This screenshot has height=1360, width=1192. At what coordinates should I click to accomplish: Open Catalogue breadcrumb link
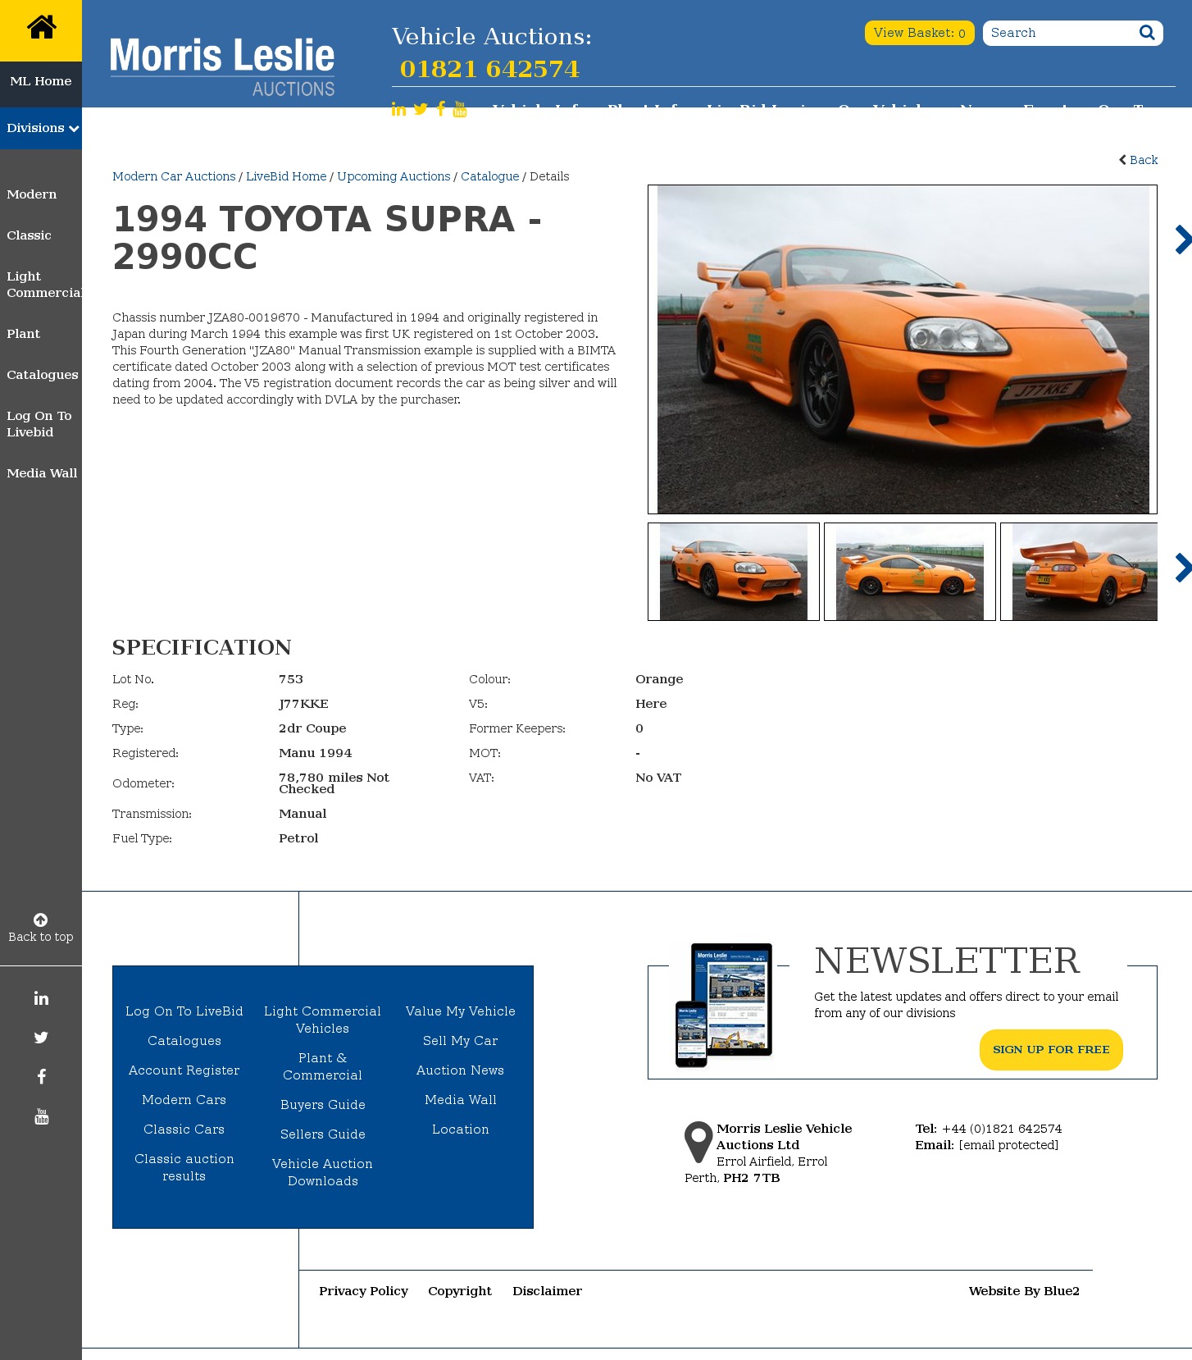489,176
